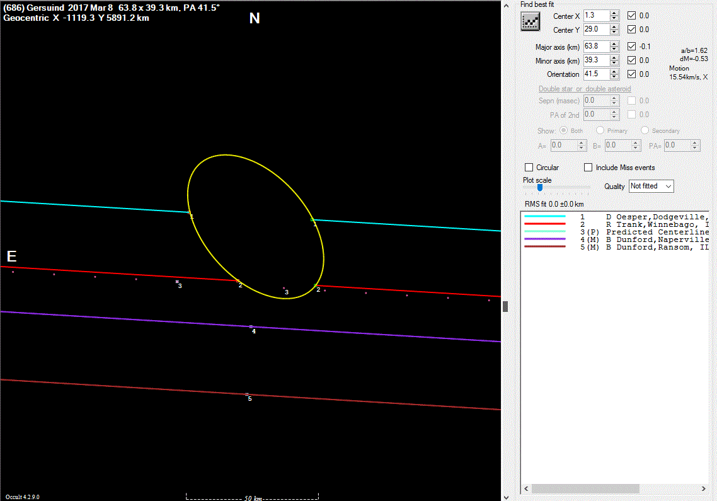The height and width of the screenshot is (501, 717).
Task: Click the Major axis (km) field
Action: click(x=597, y=46)
